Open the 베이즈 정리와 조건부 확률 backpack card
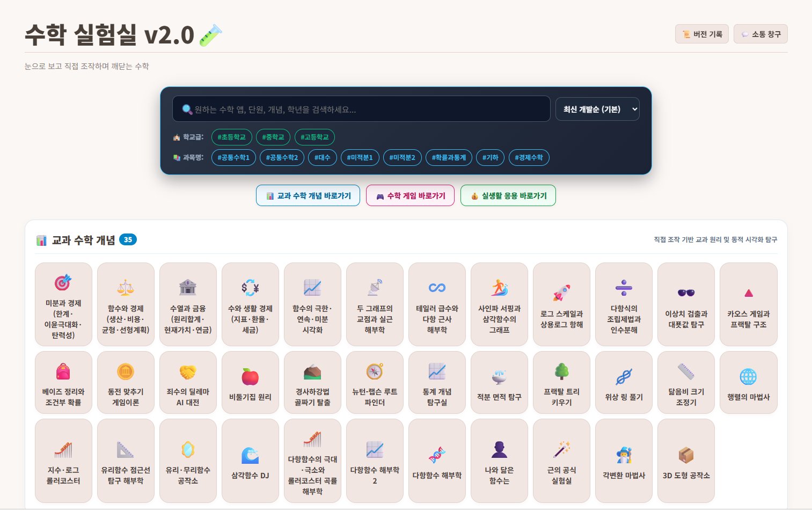 63,383
